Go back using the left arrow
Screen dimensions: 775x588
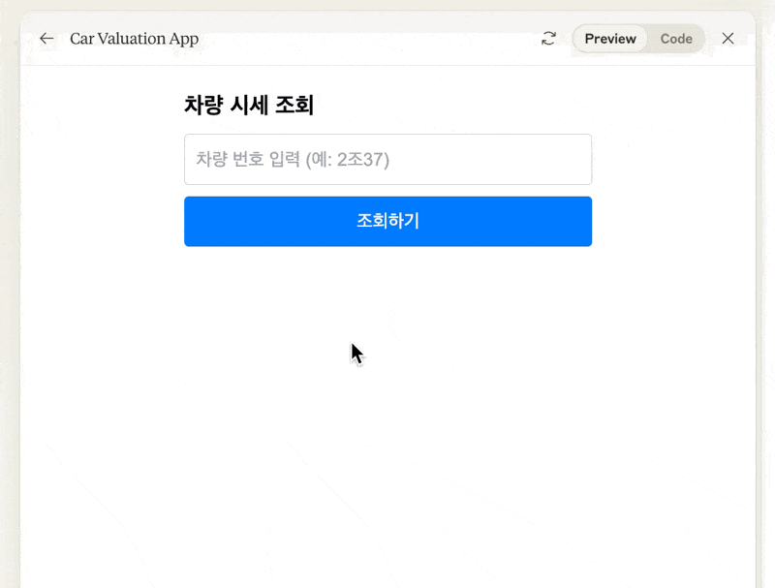tap(46, 39)
